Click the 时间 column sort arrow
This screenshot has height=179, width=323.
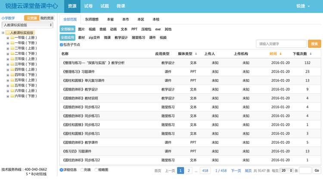tap(280, 54)
